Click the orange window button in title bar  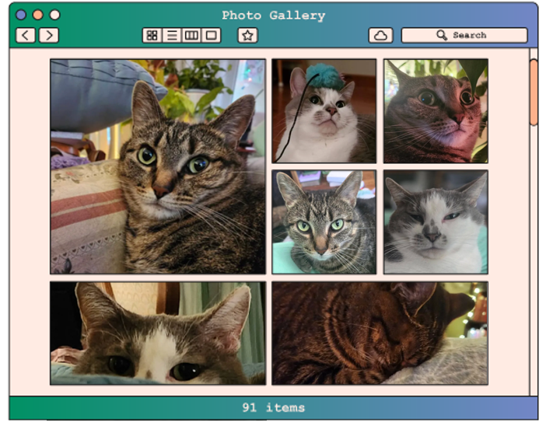point(37,15)
